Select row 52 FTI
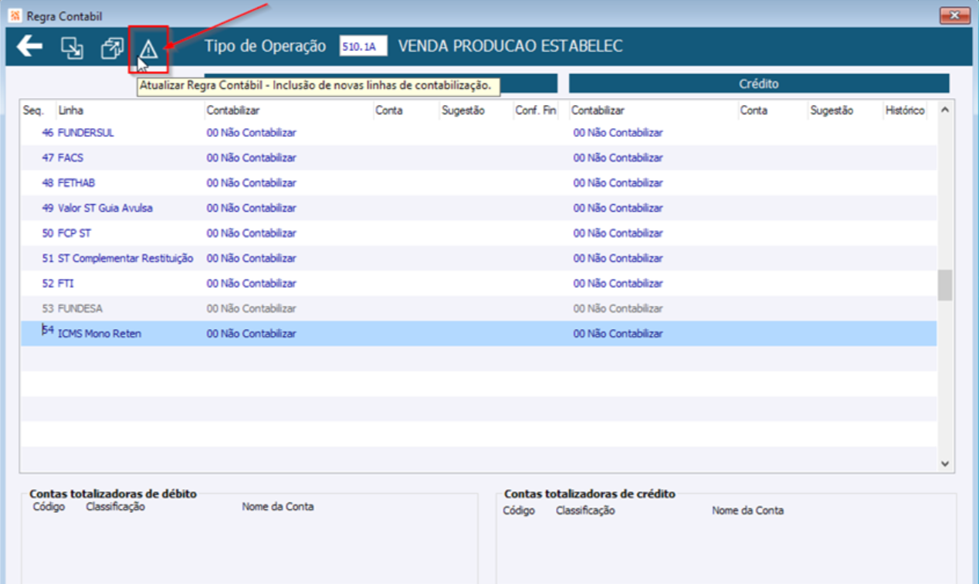Viewport: 979px width, 584px height. pos(478,284)
